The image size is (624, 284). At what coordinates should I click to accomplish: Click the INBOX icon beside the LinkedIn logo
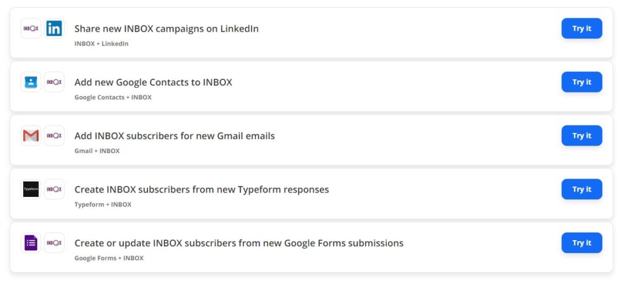(31, 29)
